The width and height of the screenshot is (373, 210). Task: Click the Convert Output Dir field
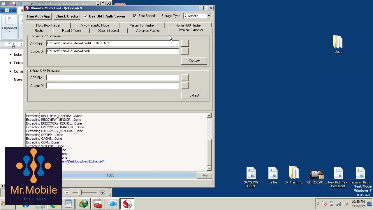(x=112, y=51)
